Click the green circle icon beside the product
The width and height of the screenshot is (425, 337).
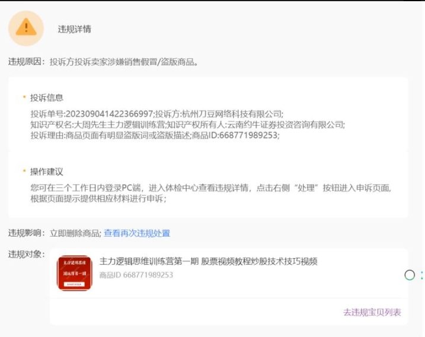[409, 275]
